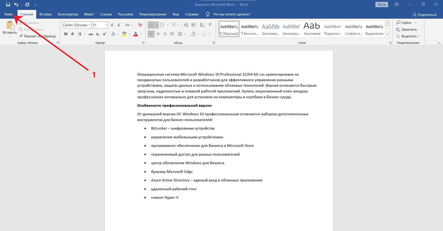The height and width of the screenshot is (231, 443).
Task: Toggle strikethrough abc formatting
Action: pyautogui.click(x=91, y=34)
